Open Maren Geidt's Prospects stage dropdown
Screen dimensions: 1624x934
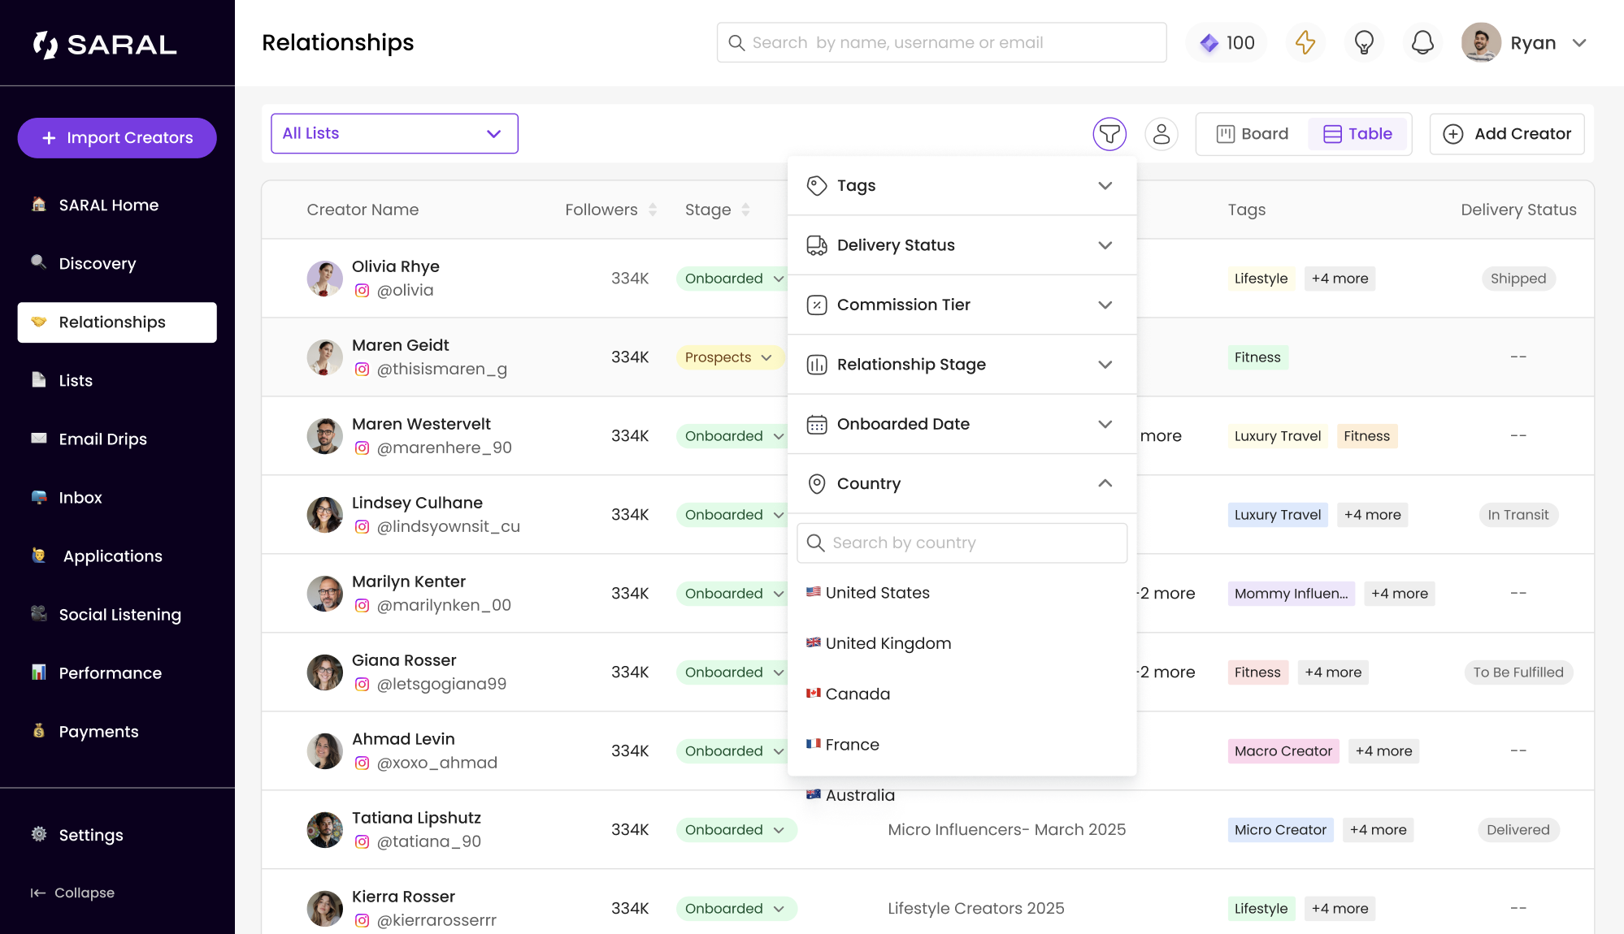[729, 357]
